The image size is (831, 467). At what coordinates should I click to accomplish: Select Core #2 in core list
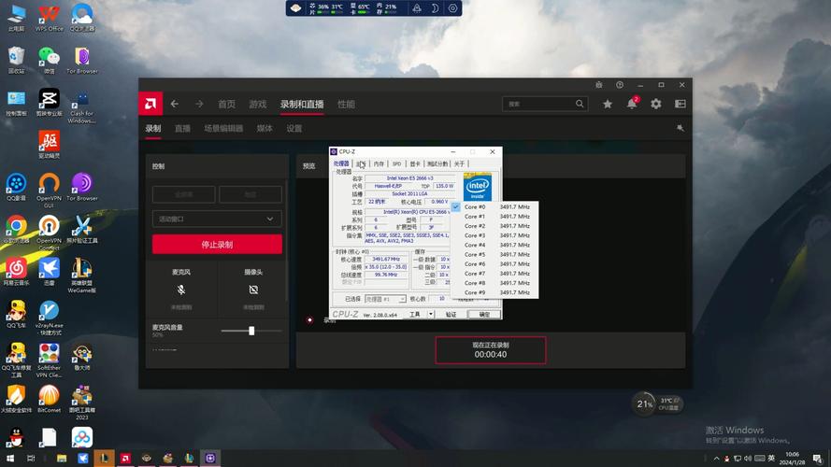point(494,226)
